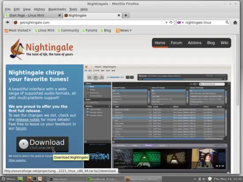Click the shield update icon in tray
Image resolution: width=243 pixels, height=182 pixels.
click(x=209, y=179)
